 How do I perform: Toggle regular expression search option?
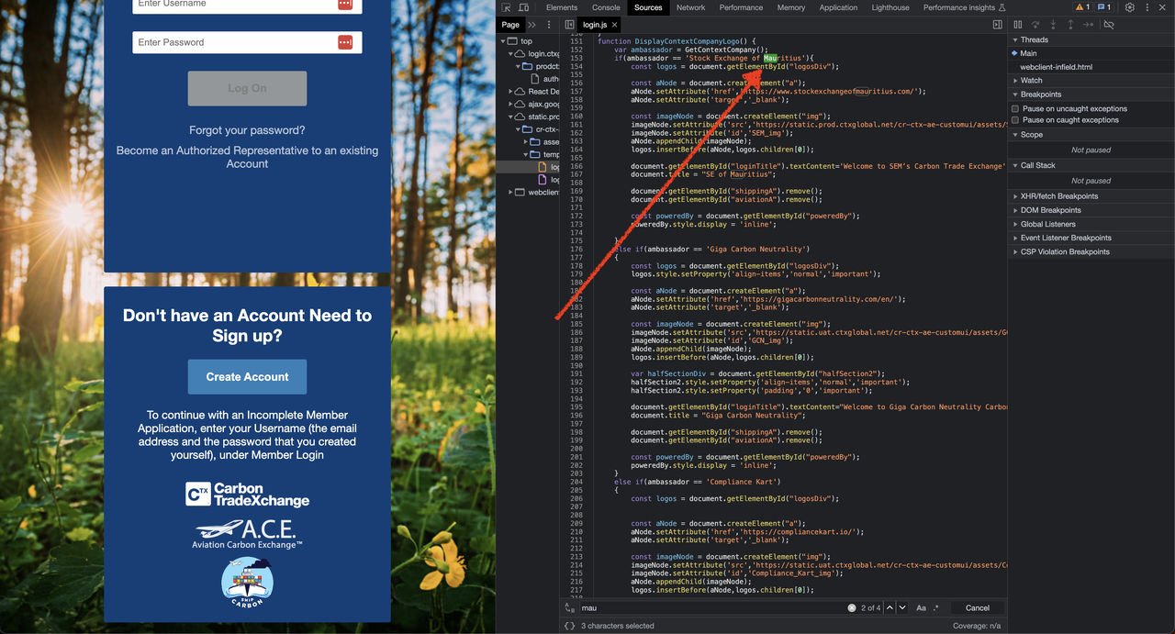point(936,607)
